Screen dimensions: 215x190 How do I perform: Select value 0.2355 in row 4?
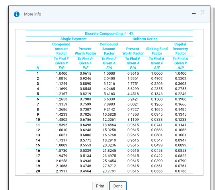tap(157, 89)
